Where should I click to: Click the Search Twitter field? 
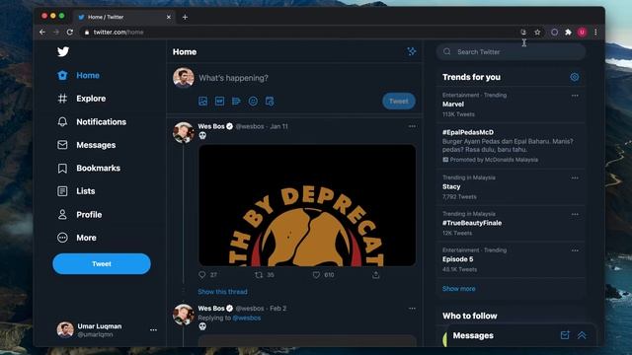tap(511, 52)
